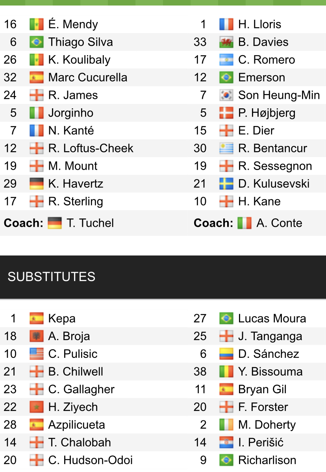Open Marc Cucurella's player profile

tap(87, 78)
